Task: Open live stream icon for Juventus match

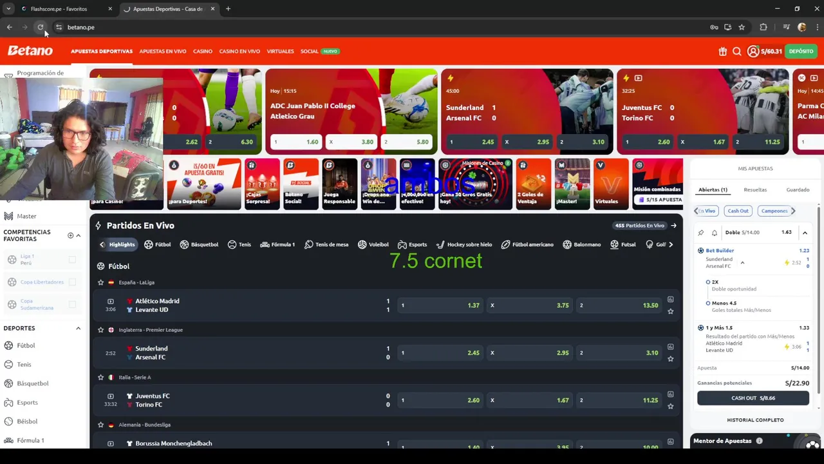Action: (x=110, y=396)
